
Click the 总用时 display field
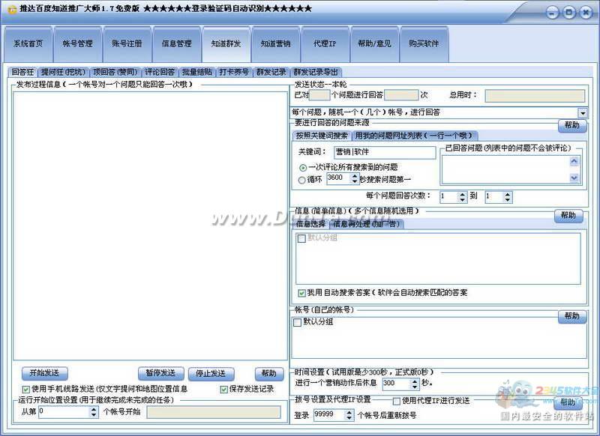pyautogui.click(x=535, y=96)
